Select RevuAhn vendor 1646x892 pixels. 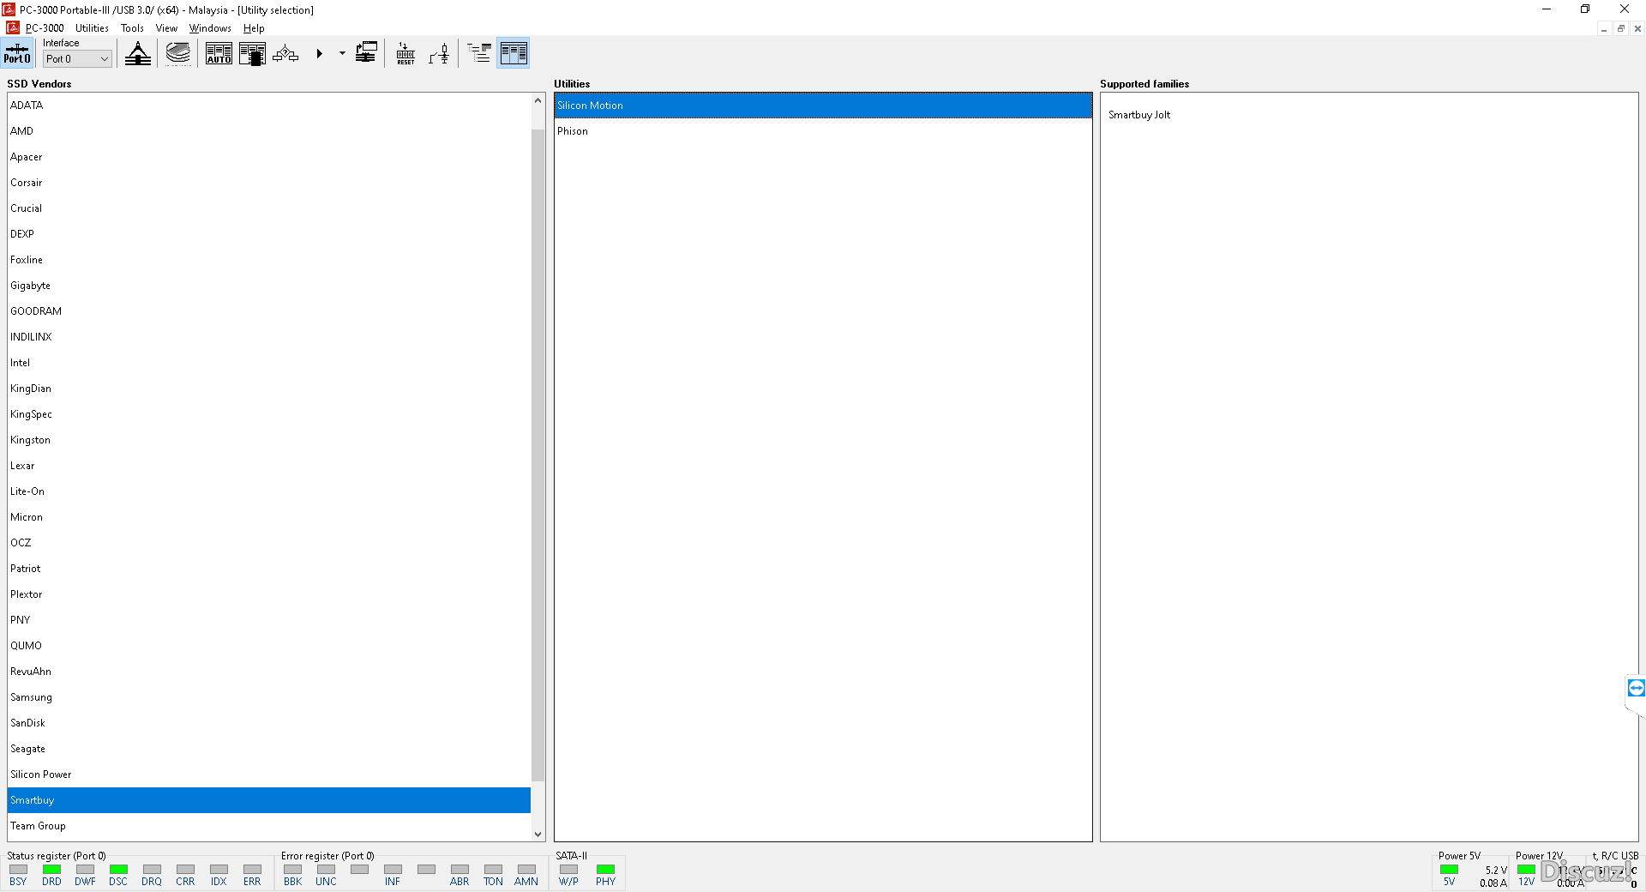[x=269, y=672]
